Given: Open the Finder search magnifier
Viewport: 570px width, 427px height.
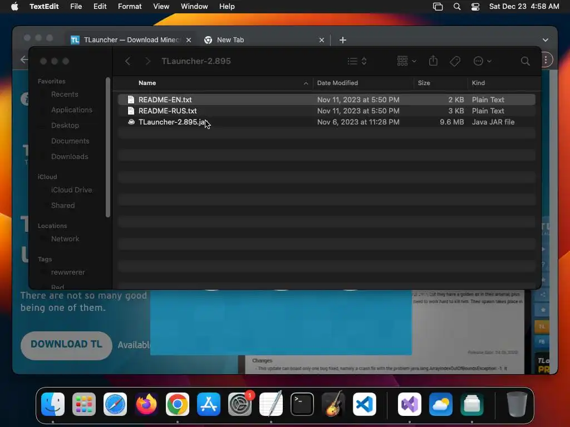Looking at the screenshot, I should pyautogui.click(x=525, y=61).
